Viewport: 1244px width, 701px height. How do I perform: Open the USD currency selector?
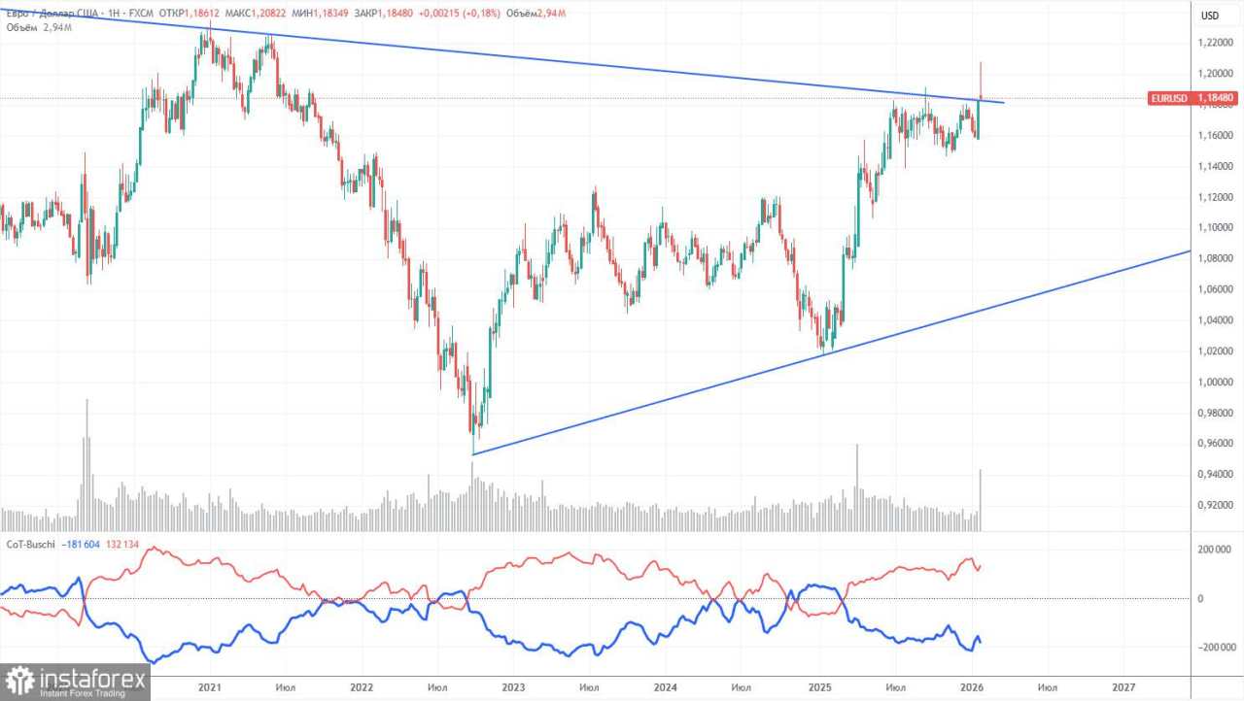(1210, 16)
